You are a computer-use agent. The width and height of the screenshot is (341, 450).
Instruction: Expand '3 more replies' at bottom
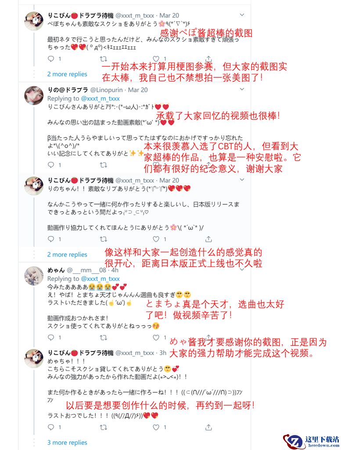pyautogui.click(x=67, y=443)
